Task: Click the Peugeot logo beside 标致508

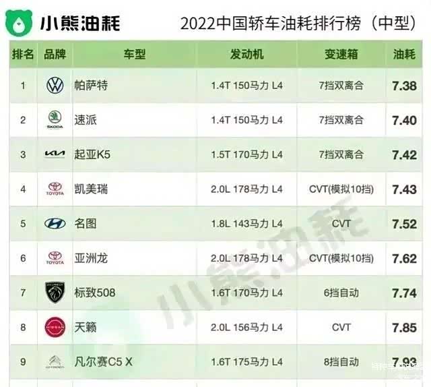Action: [55, 293]
